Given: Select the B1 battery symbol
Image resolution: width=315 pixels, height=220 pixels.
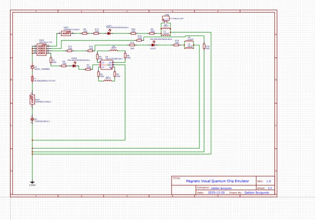Looking at the screenshot, I should pyautogui.click(x=32, y=118).
